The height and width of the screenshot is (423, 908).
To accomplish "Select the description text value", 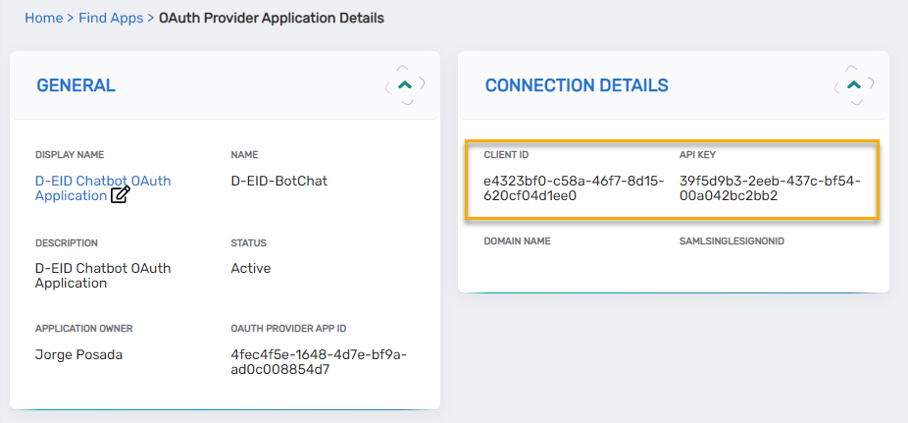I will click(x=103, y=276).
